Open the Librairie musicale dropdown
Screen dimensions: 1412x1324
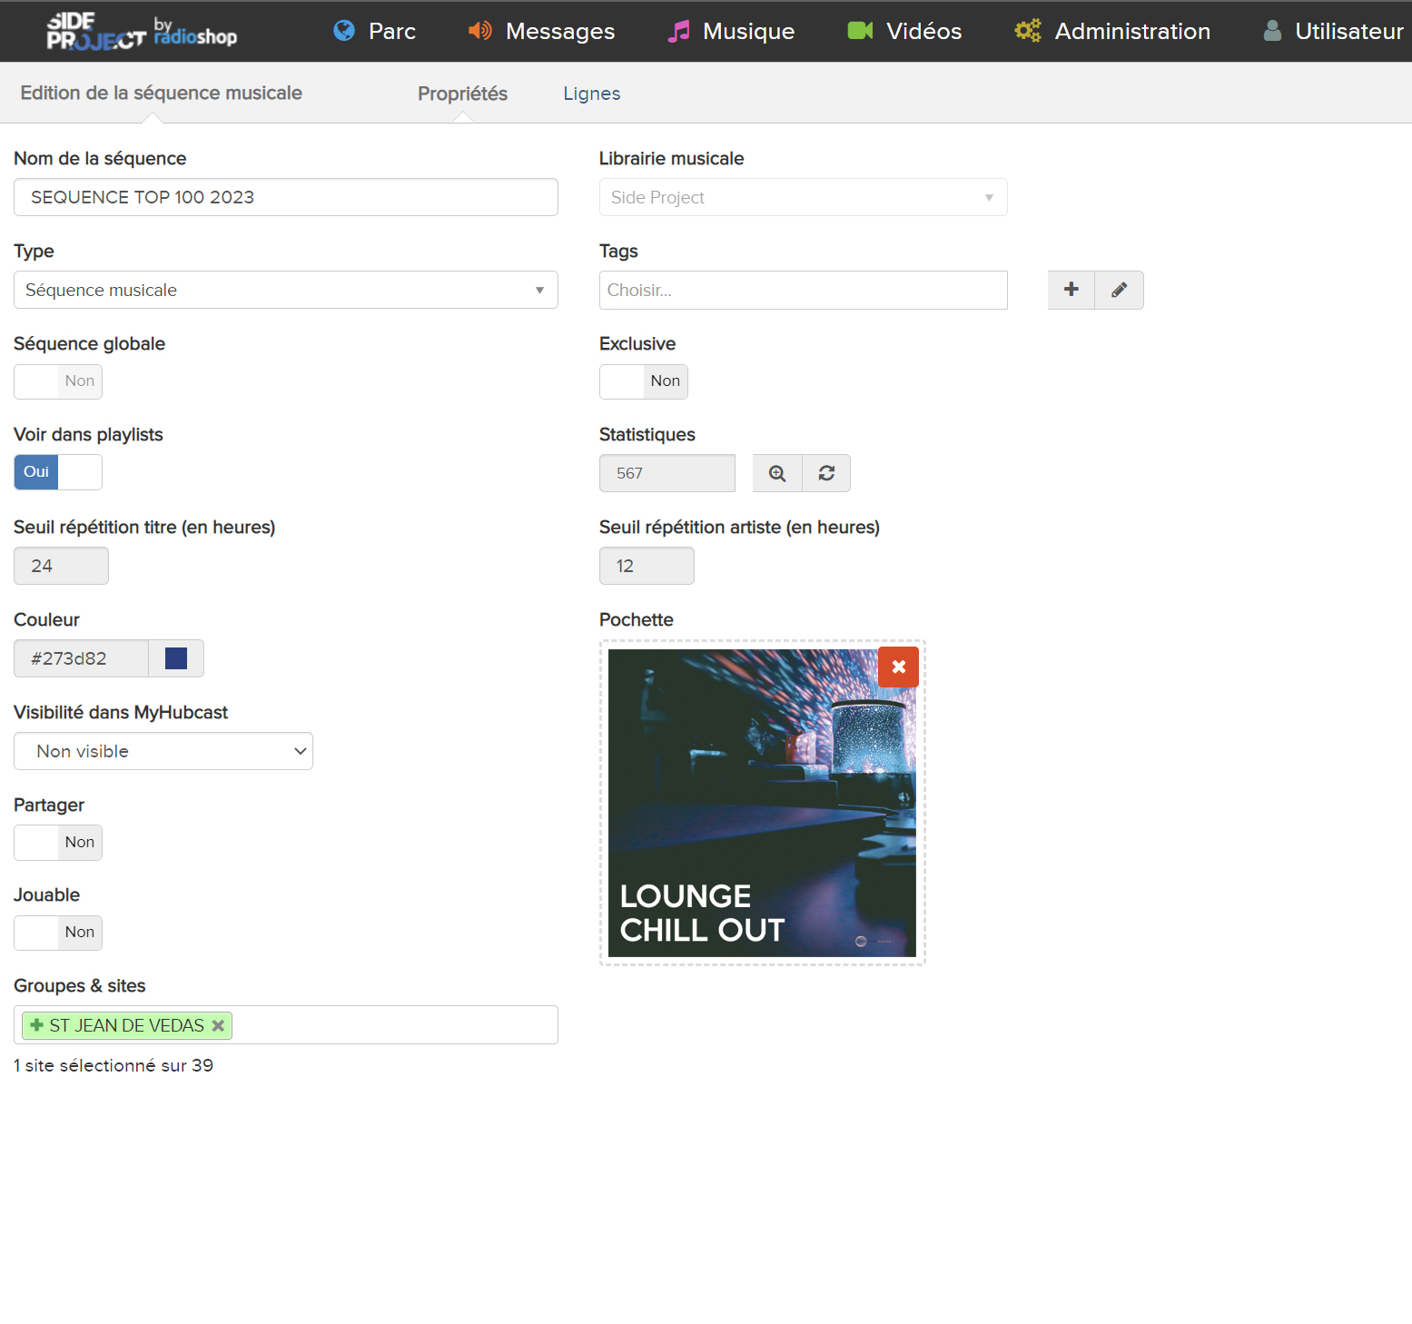[x=804, y=197]
